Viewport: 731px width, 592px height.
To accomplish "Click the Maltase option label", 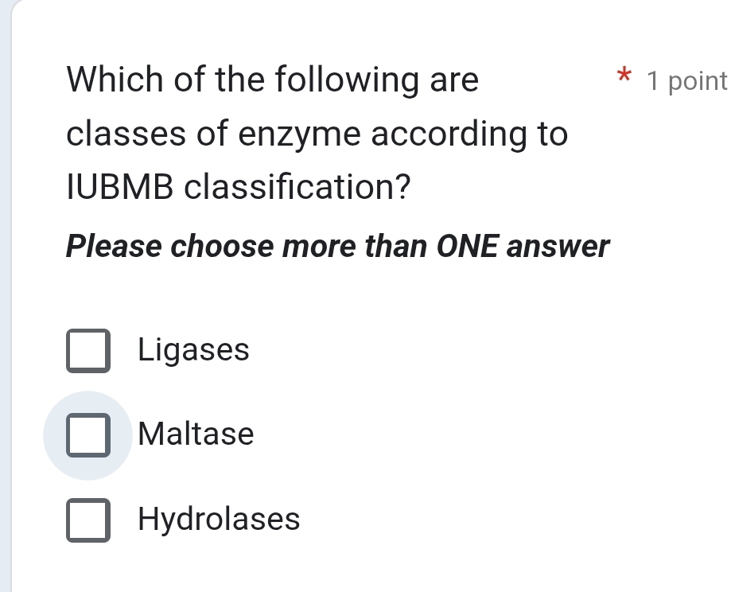I will point(196,435).
